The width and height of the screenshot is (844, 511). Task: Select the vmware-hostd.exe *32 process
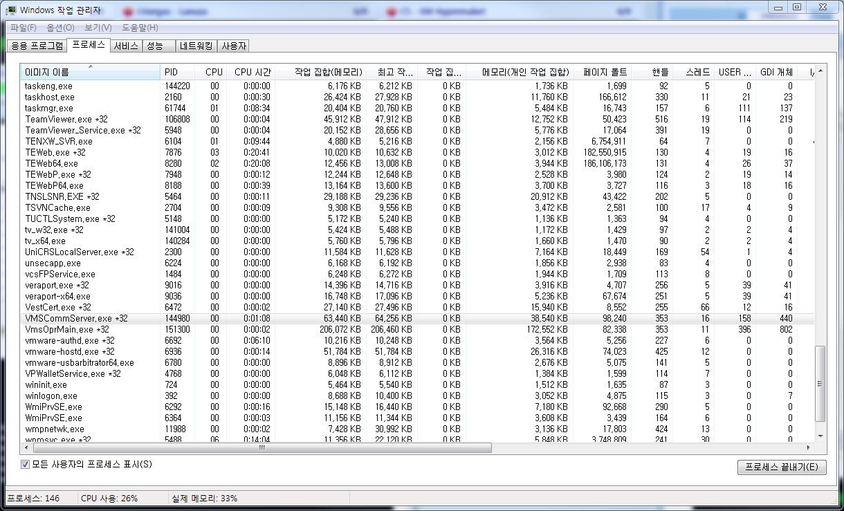(x=419, y=351)
